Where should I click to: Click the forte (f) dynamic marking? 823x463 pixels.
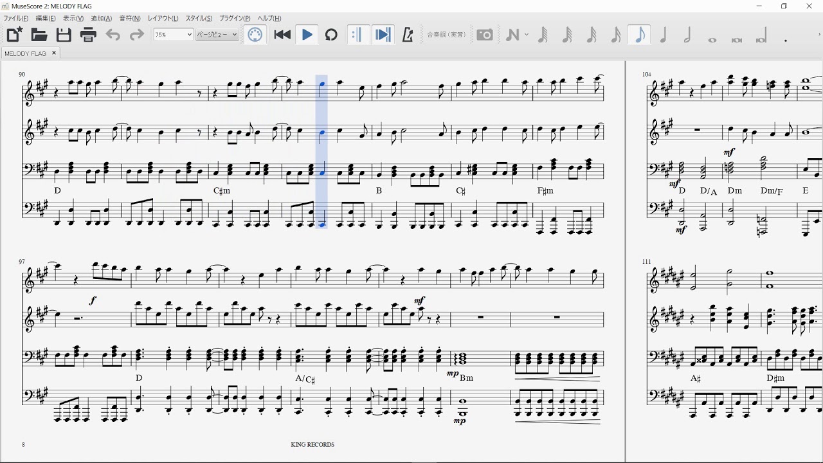(93, 300)
